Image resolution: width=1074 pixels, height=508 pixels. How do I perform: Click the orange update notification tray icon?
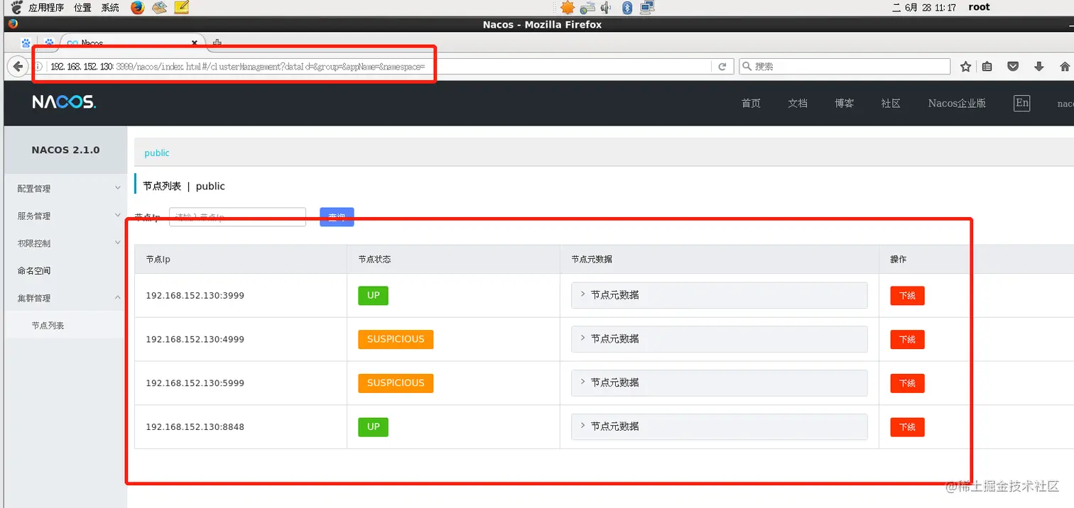[x=567, y=8]
